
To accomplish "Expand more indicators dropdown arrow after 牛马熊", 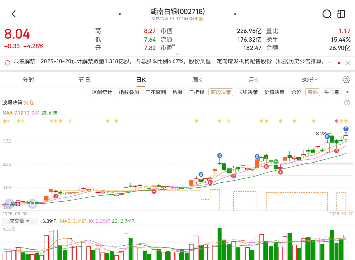I will (x=347, y=92).
